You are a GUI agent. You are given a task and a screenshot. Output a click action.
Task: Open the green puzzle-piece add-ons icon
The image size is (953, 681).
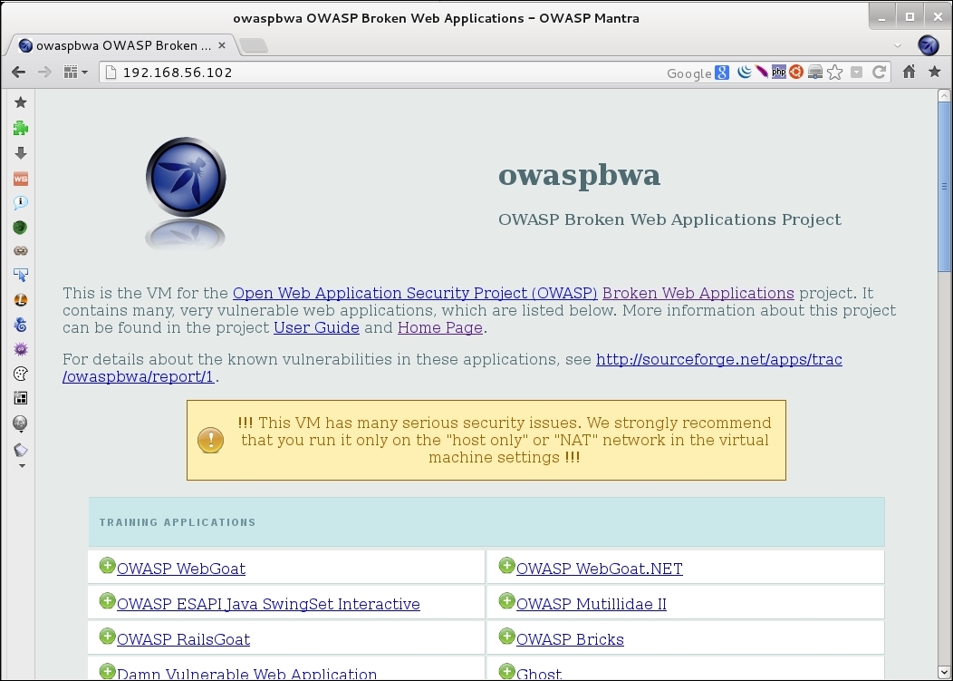(21, 128)
